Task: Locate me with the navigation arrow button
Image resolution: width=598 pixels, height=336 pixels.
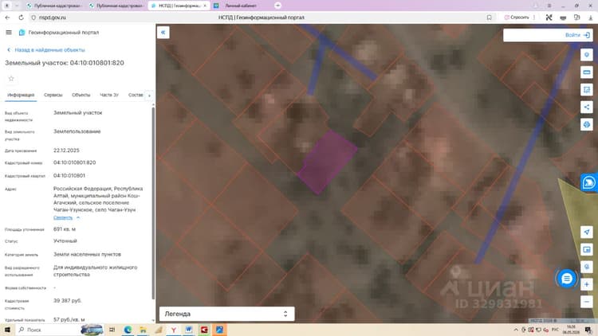Action: [587, 232]
